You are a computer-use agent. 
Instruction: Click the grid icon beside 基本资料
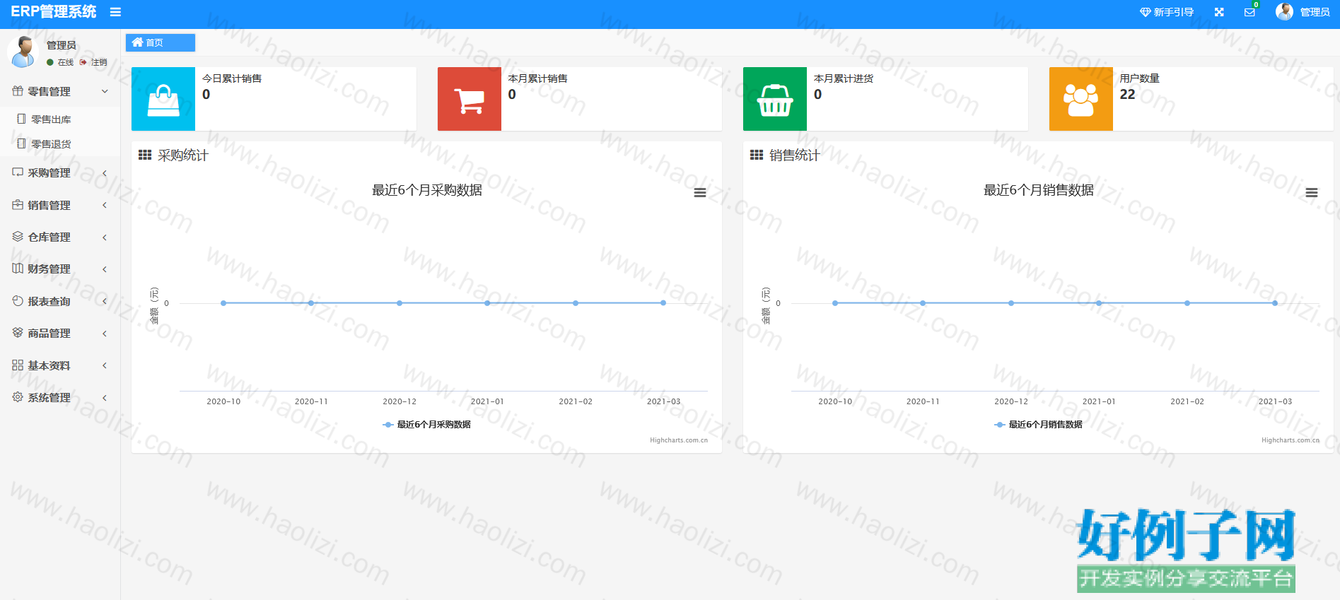pos(18,365)
